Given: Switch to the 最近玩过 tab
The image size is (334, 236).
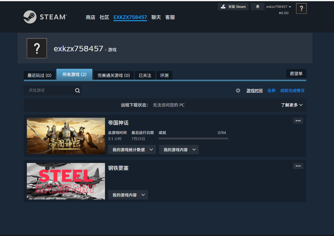Looking at the screenshot, I should click(x=39, y=75).
